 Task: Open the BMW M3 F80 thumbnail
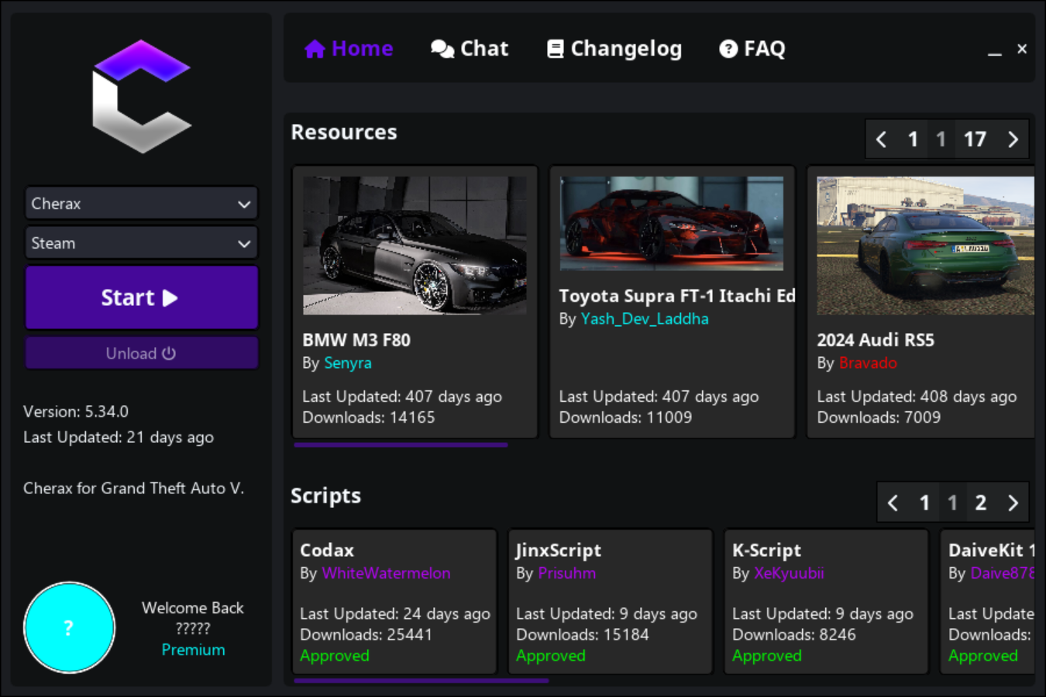coord(415,245)
